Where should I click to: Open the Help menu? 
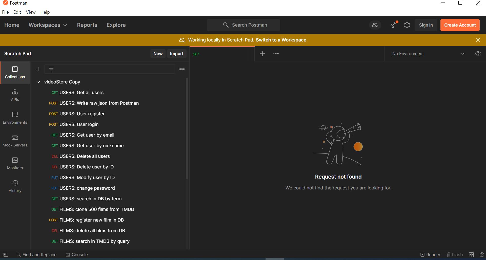click(x=45, y=12)
